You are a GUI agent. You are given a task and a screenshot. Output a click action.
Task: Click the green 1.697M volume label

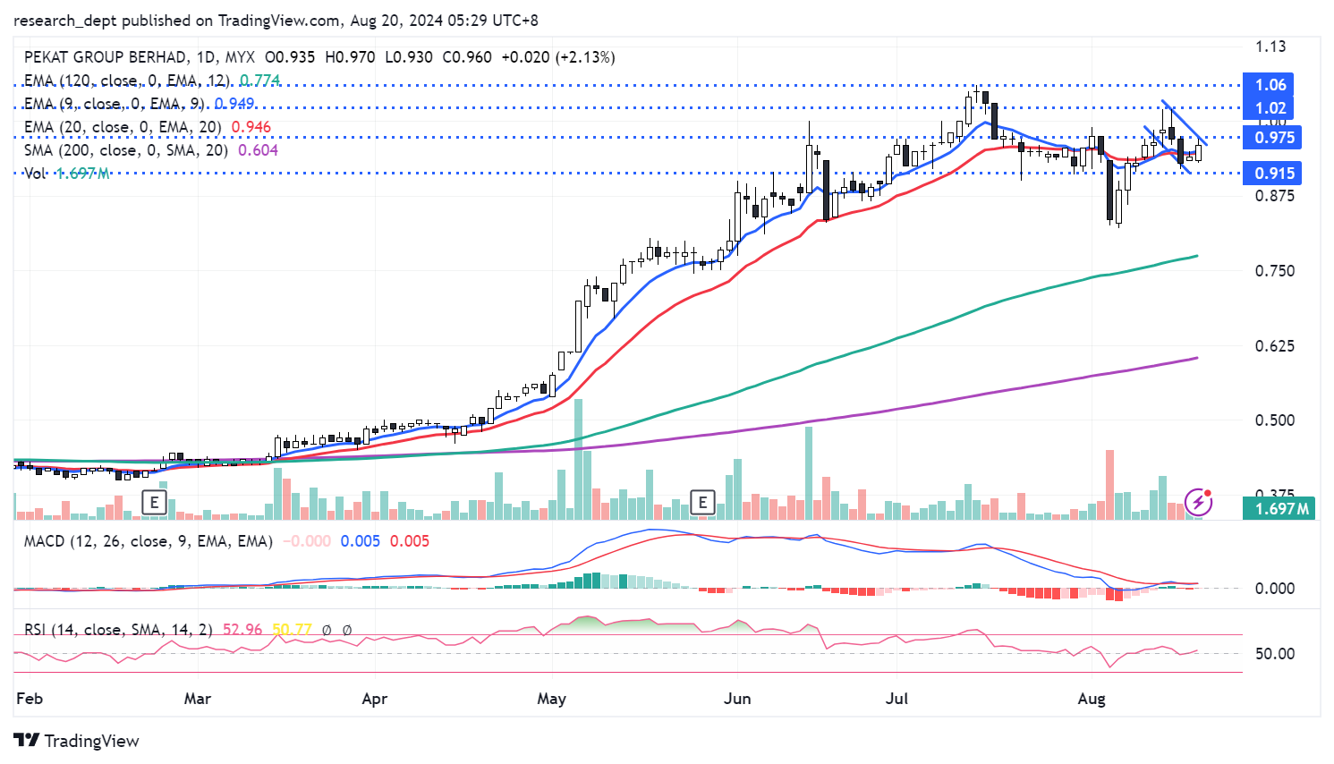[1281, 509]
